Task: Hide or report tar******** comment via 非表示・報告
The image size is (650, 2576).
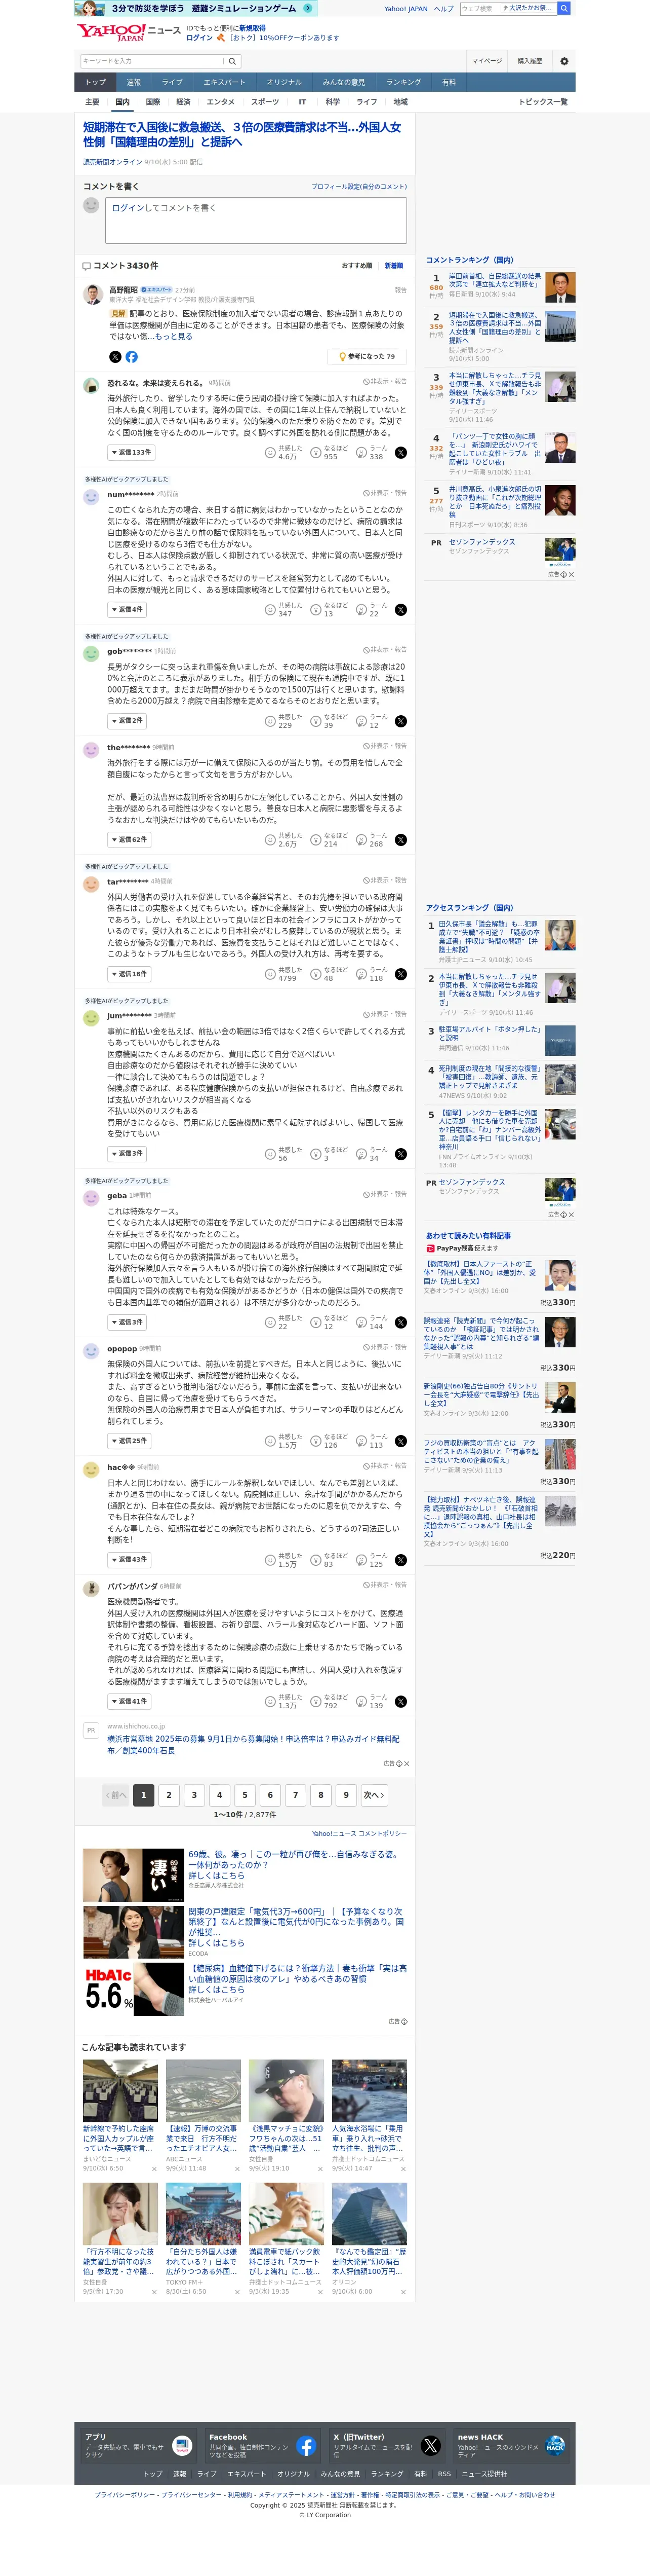Action: pos(385,881)
